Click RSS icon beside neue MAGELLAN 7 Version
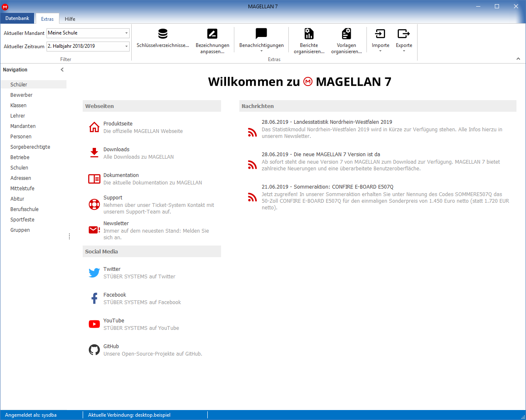The image size is (526, 420). pyautogui.click(x=252, y=165)
